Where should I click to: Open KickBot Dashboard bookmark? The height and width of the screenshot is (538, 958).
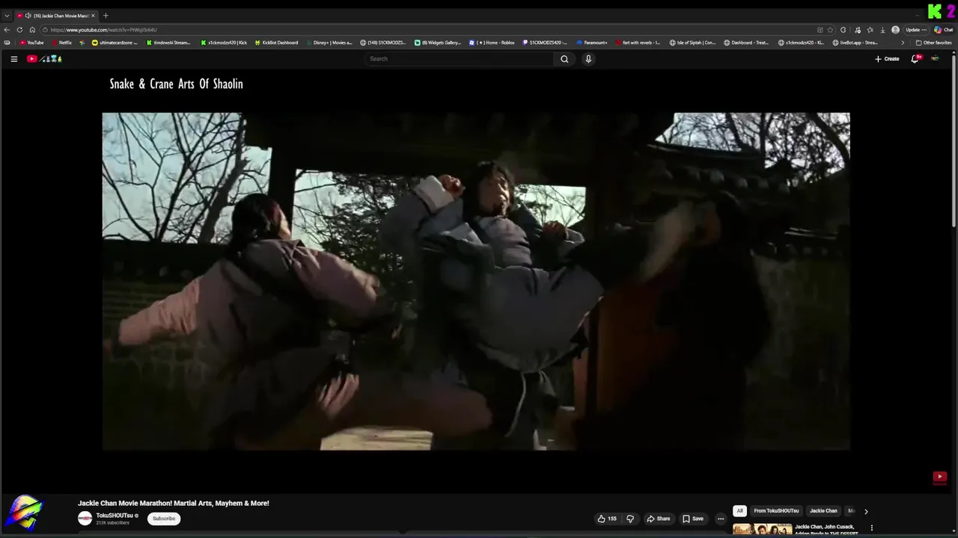click(x=276, y=43)
